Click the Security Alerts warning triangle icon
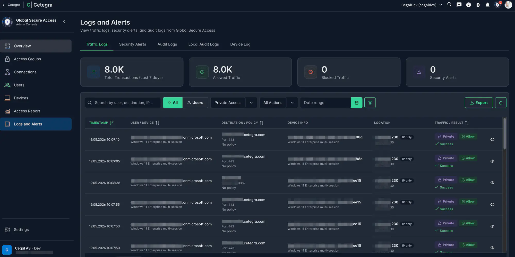This screenshot has height=257, width=515. (x=419, y=72)
